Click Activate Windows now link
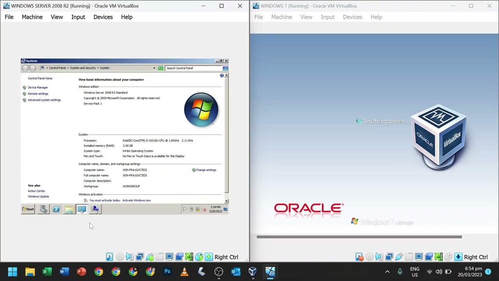Viewport: 499px width, 281px height. click(136, 200)
